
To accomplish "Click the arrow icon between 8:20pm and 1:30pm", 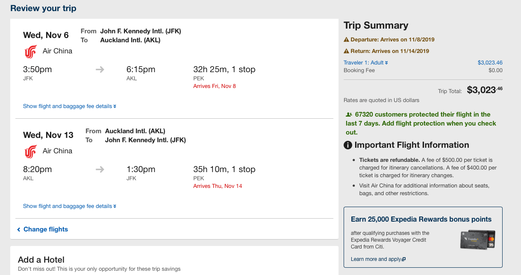I will click(100, 169).
